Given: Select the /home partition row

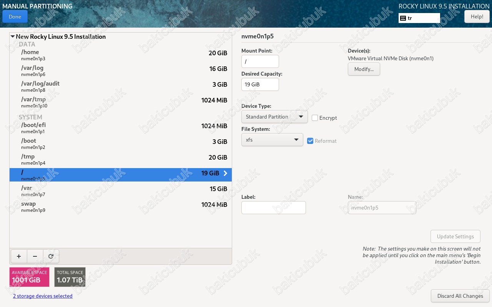Looking at the screenshot, I should (121, 55).
